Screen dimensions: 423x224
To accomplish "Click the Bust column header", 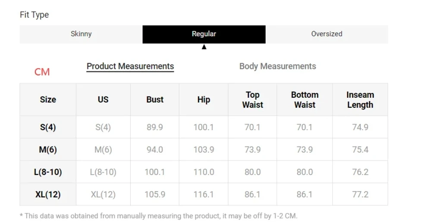I will [x=155, y=100].
